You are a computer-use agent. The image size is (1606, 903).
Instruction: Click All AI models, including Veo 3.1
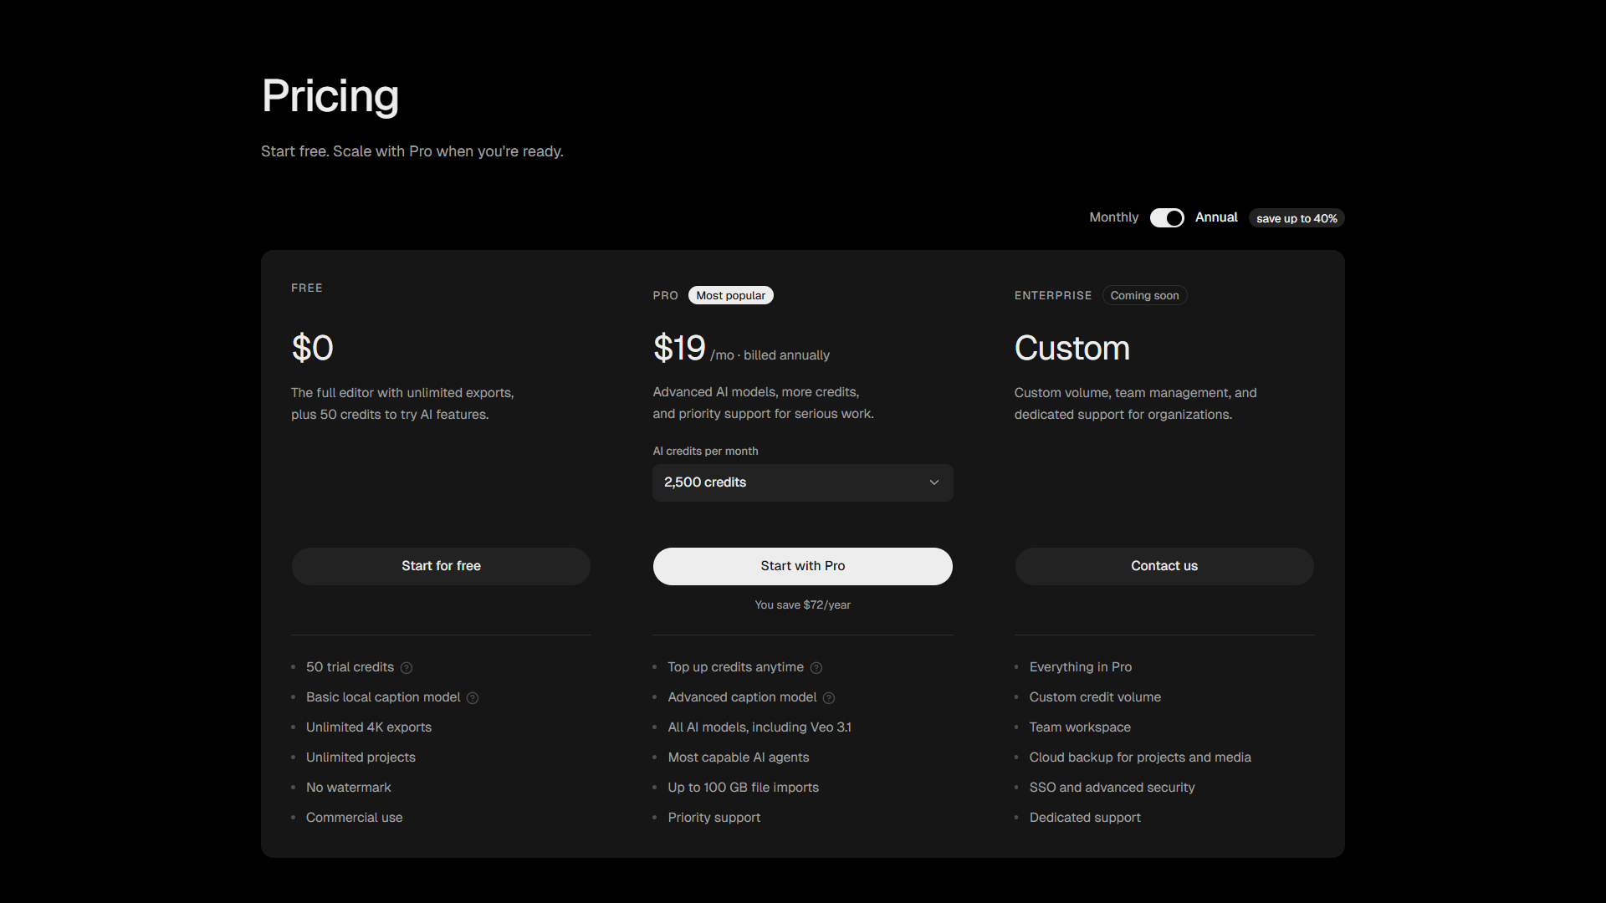point(760,727)
